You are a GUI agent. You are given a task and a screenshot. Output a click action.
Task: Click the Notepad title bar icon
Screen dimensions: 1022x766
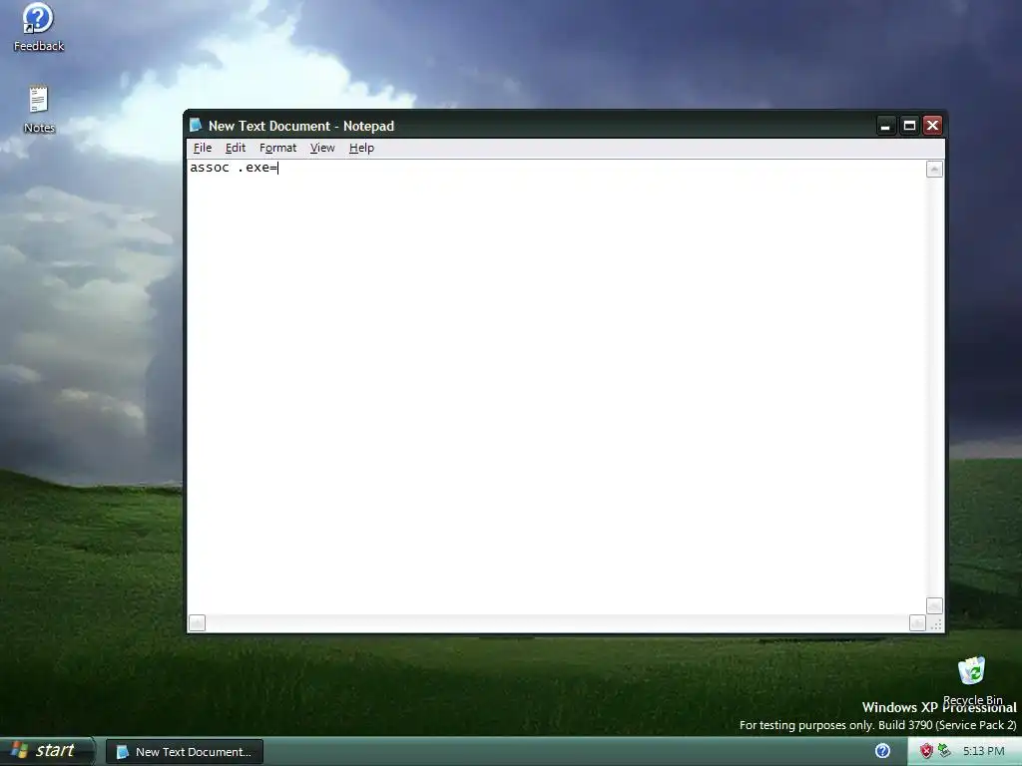click(196, 125)
